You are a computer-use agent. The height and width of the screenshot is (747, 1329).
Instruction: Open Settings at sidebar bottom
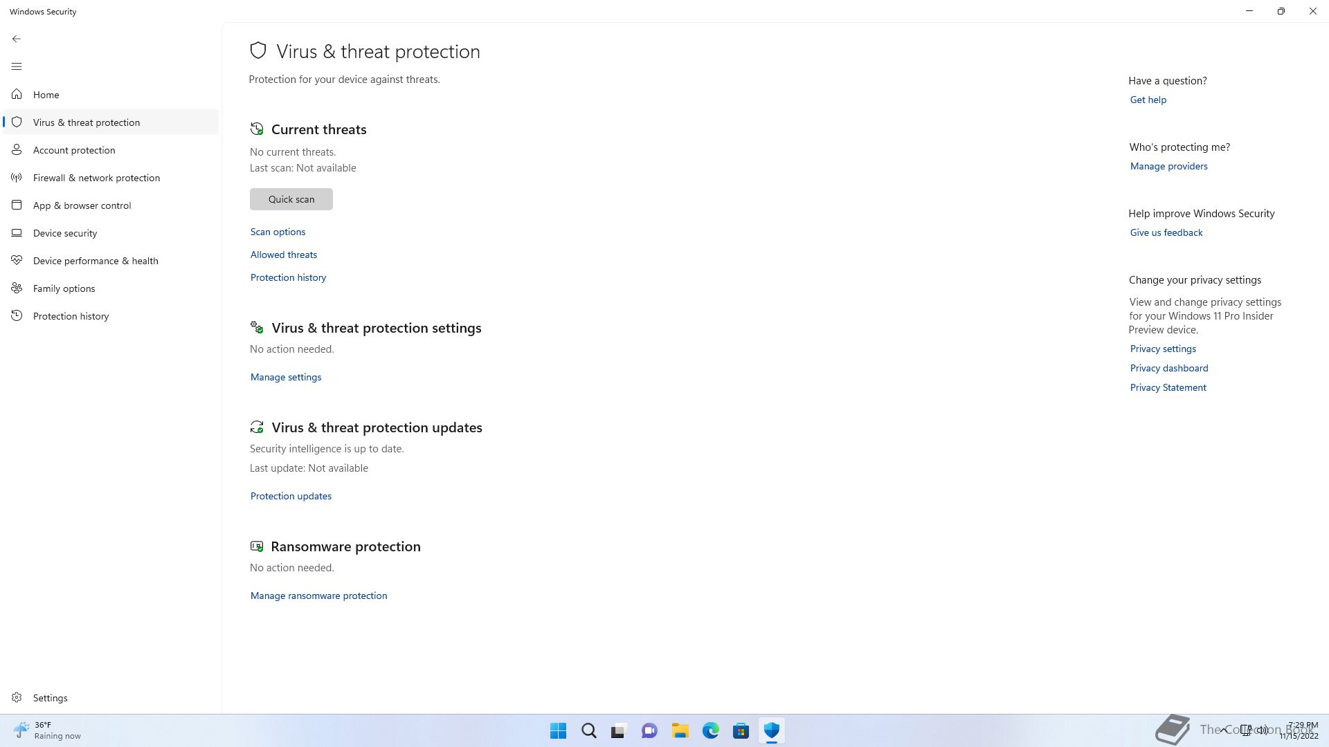(x=111, y=697)
